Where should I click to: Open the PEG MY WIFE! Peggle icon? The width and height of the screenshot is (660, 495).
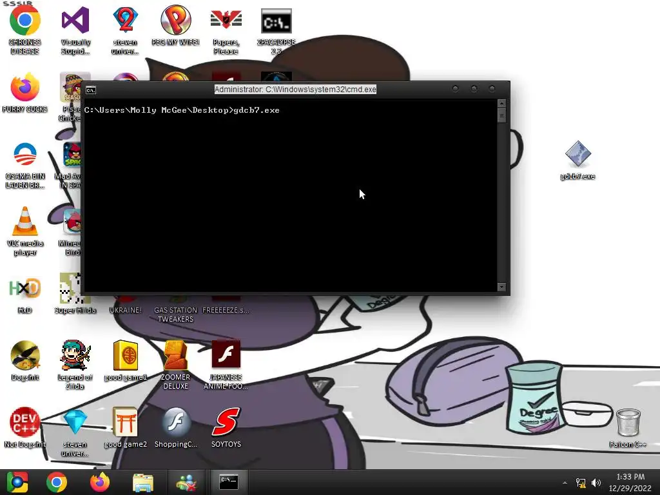point(175,25)
